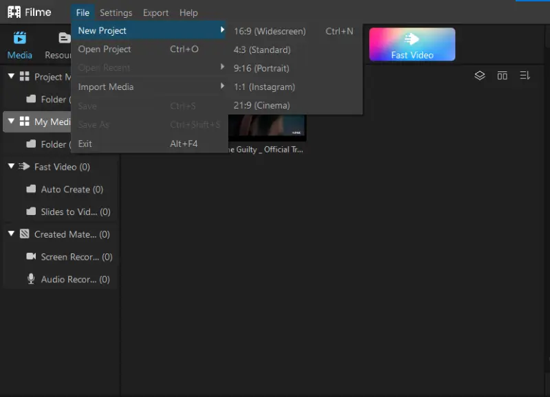
Task: Click the grid icon beside Project Media
Action: pyautogui.click(x=24, y=76)
